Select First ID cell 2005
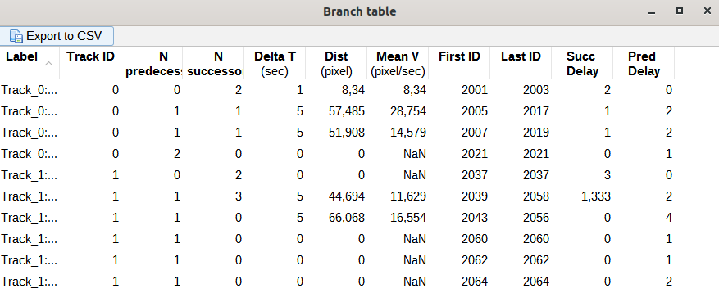Viewport: 719px width, 302px height. [459, 111]
